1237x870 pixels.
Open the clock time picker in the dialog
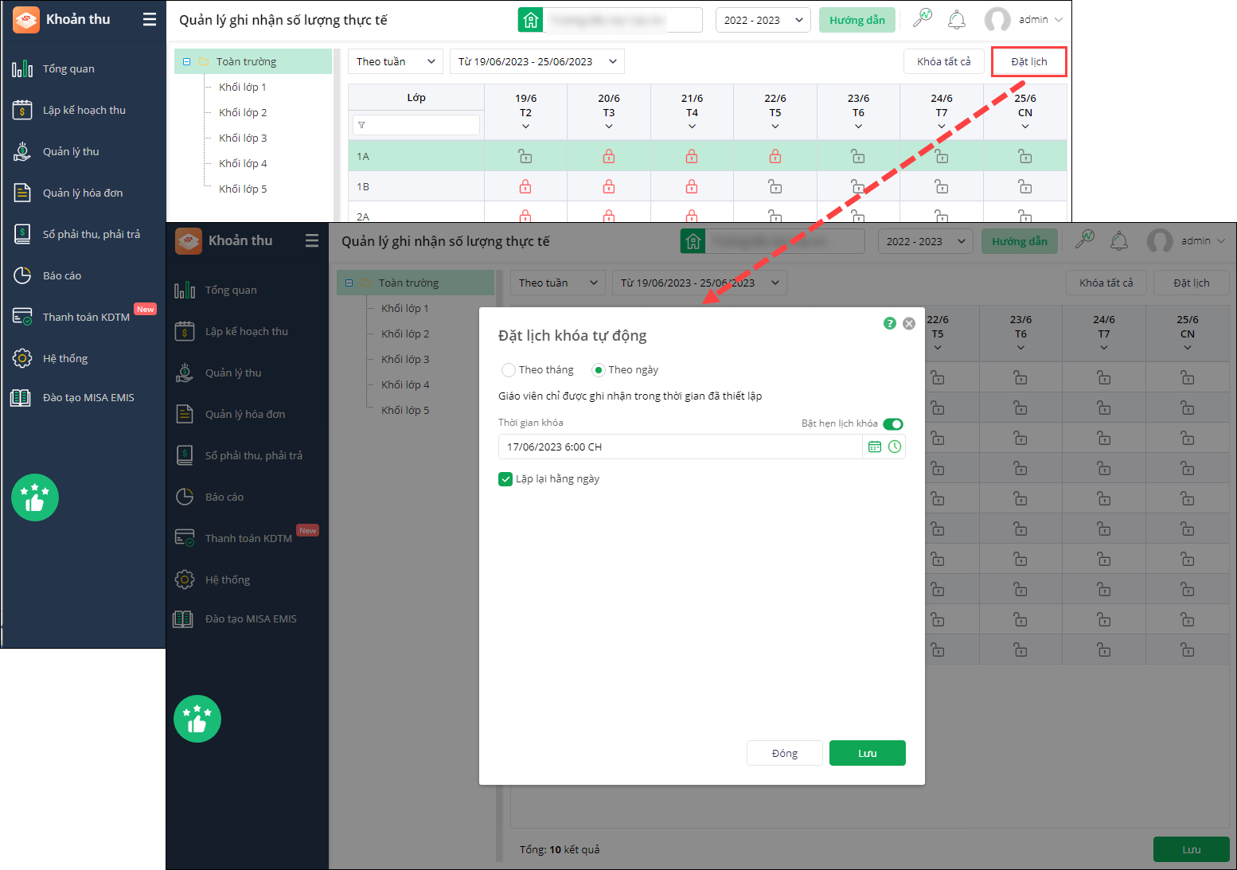point(895,447)
